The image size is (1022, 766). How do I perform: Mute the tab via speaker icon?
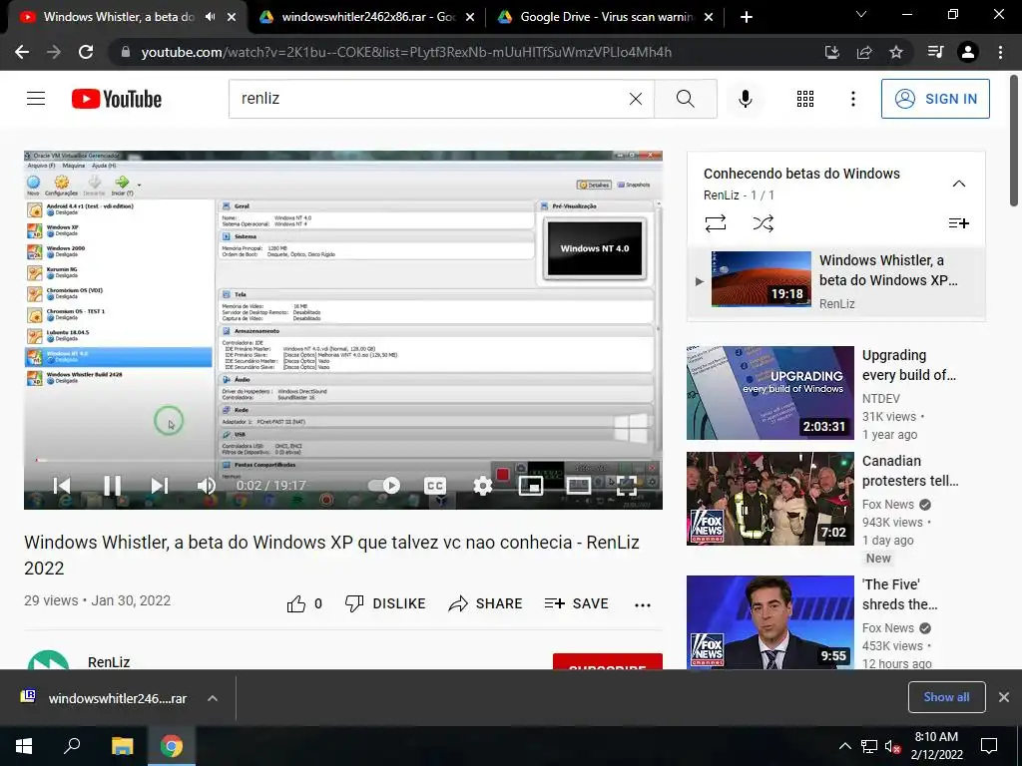click(x=210, y=17)
